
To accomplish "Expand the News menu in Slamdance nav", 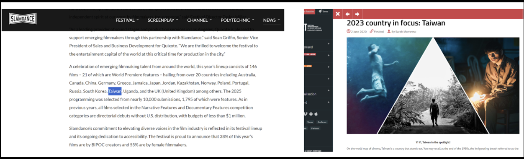I will [271, 20].
